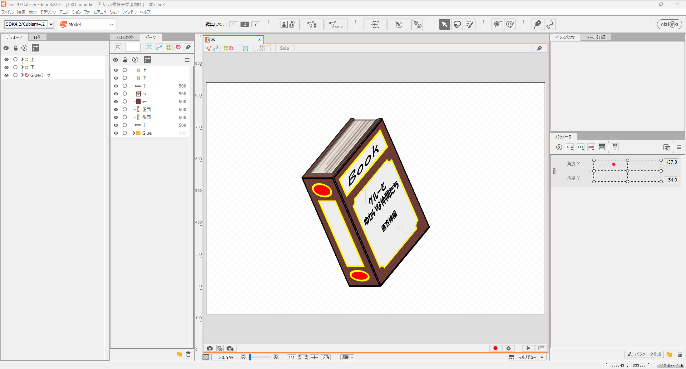Toggle lock circle for 後面 part
Screen dimensions: 686x369
point(125,118)
